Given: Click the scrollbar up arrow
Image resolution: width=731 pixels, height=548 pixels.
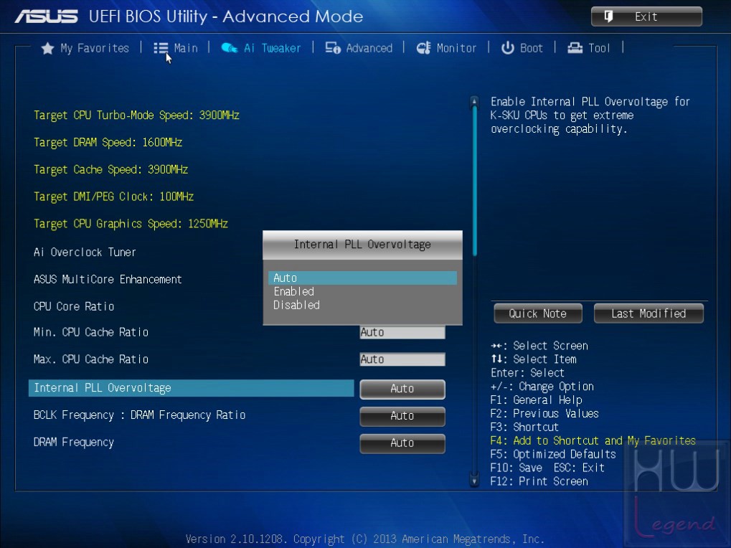Looking at the screenshot, I should click(474, 100).
